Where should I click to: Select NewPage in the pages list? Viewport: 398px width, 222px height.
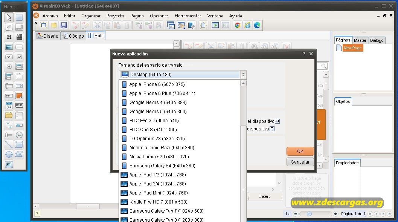[x=352, y=48]
